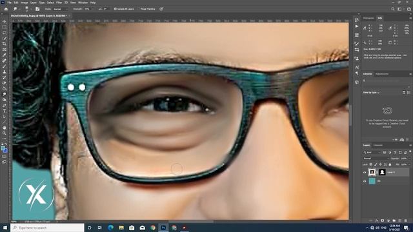Image resolution: width=413 pixels, height=232 pixels.
Task: Open the smudge Mode dropdown
Action: click(x=61, y=9)
